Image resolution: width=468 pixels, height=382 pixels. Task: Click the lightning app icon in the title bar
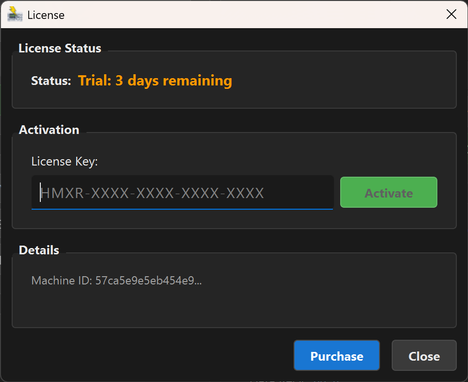click(x=15, y=14)
